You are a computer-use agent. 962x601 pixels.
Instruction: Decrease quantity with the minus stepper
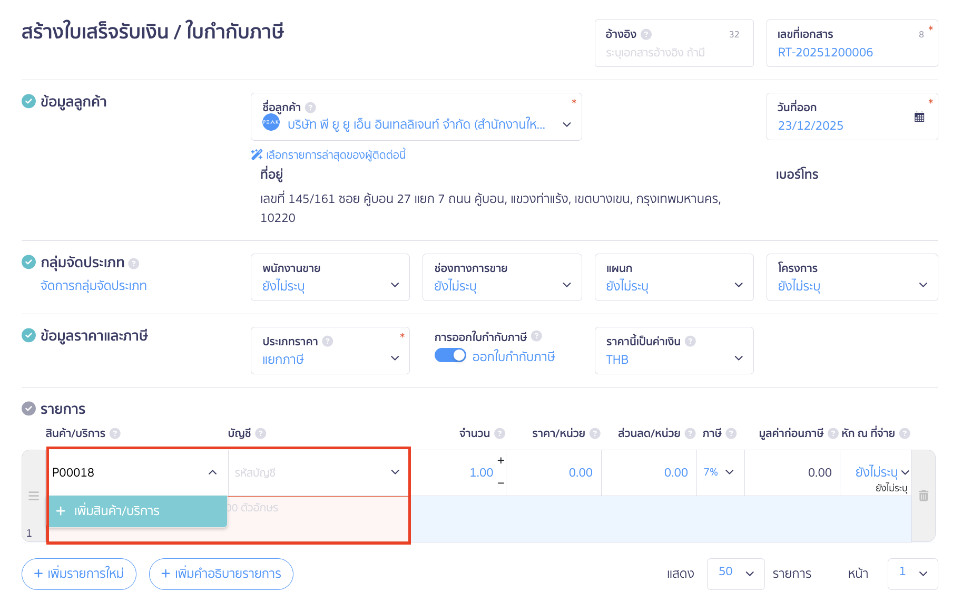point(500,483)
